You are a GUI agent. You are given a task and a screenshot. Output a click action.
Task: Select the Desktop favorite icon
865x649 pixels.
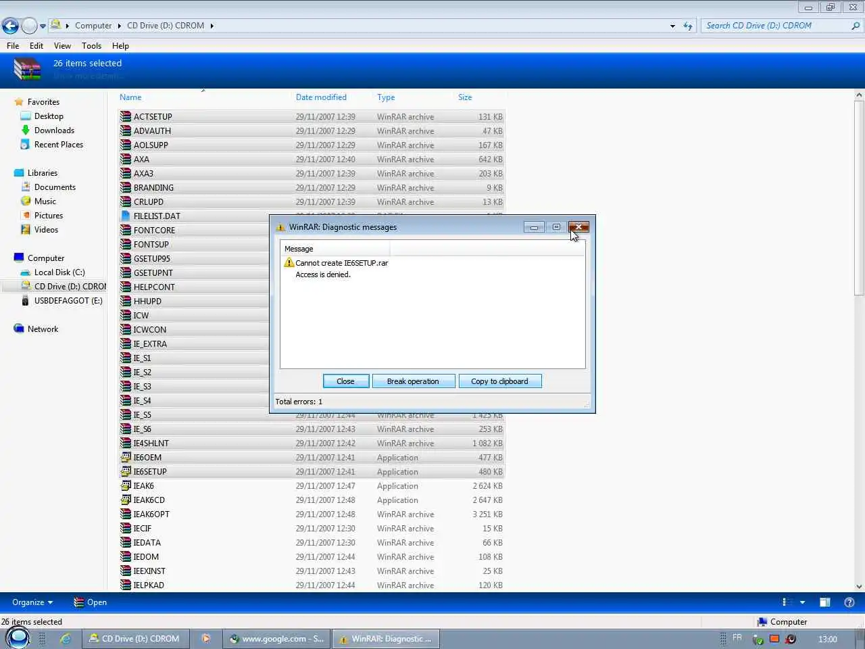[26, 116]
